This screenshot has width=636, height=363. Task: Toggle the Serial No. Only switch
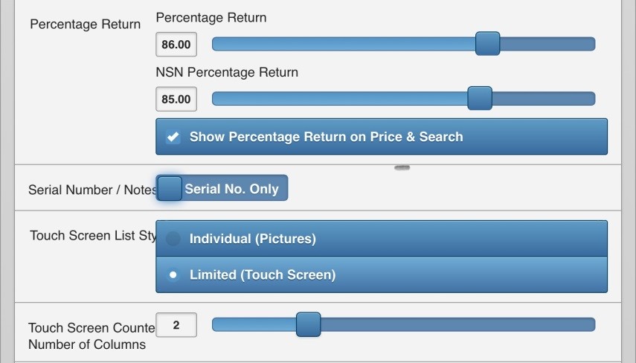click(x=170, y=188)
